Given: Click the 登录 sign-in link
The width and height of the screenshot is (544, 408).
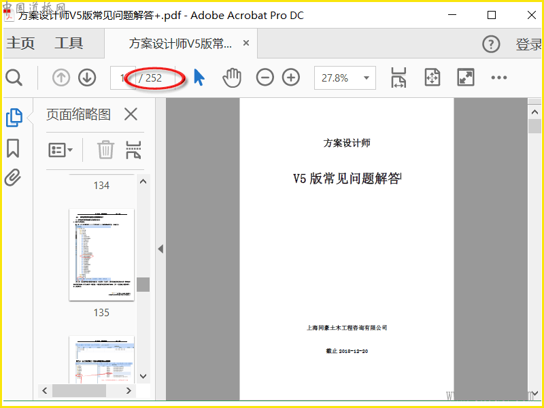Looking at the screenshot, I should [529, 44].
